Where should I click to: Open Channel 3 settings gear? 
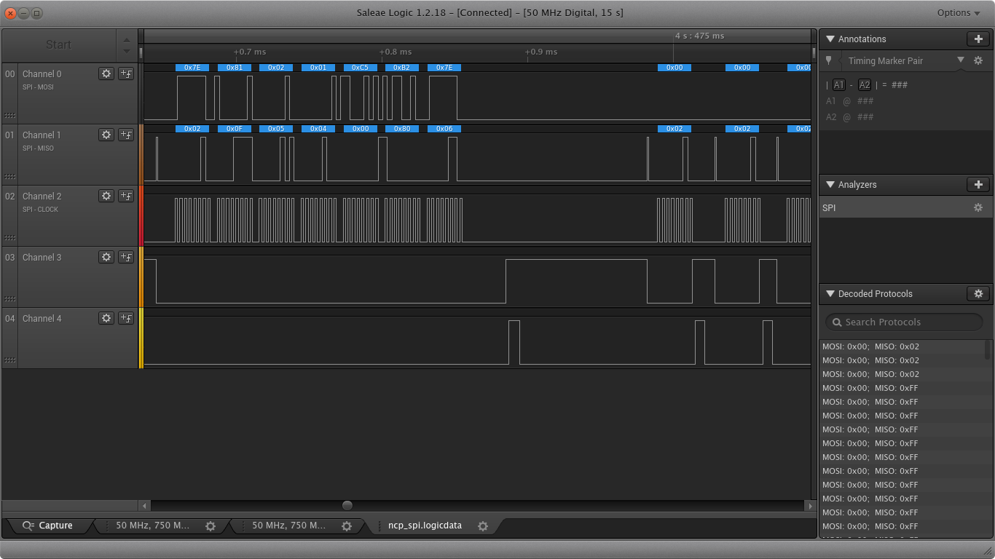click(106, 257)
